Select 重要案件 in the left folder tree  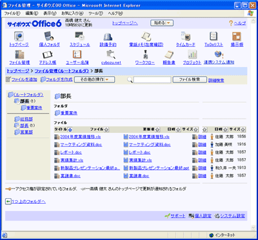click(x=34, y=108)
